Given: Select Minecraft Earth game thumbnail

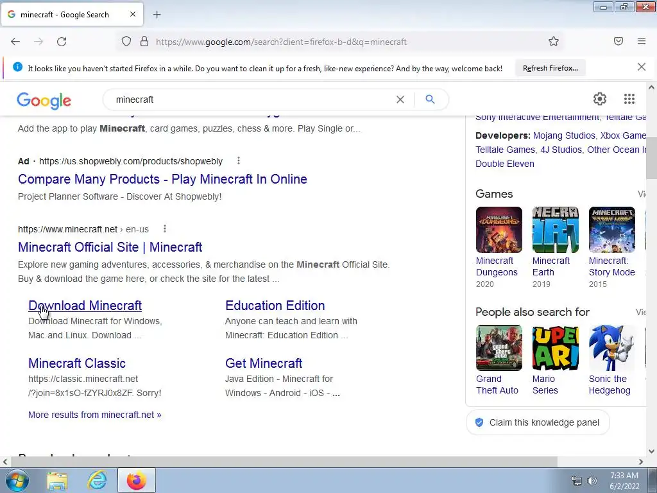Looking at the screenshot, I should tap(556, 230).
